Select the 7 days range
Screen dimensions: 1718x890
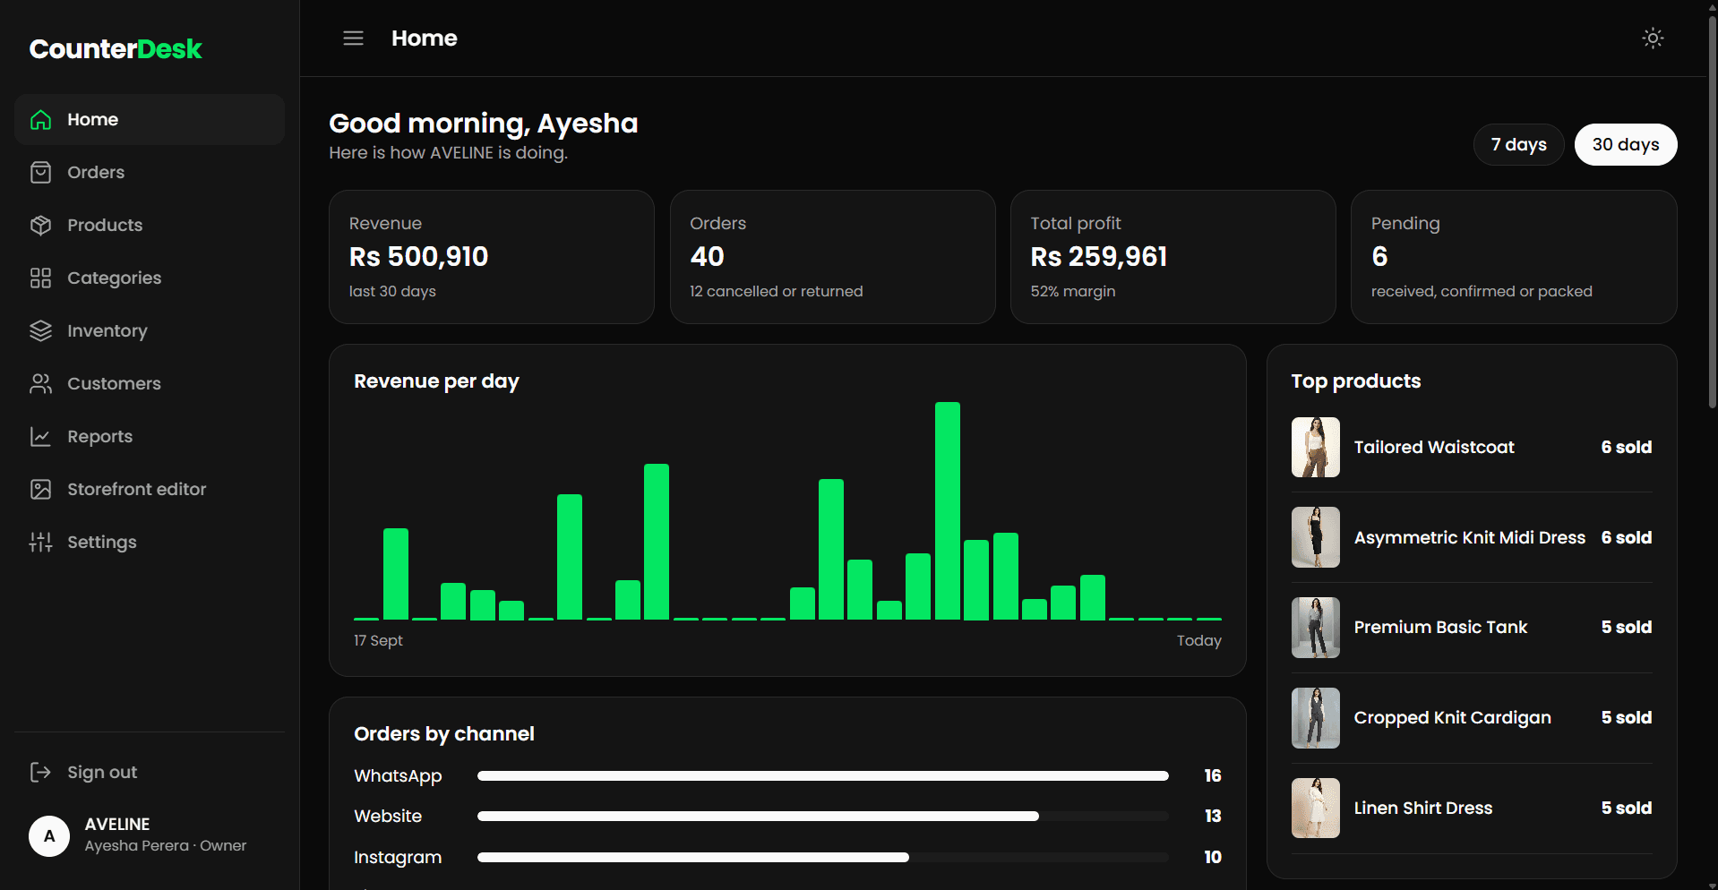(x=1518, y=144)
